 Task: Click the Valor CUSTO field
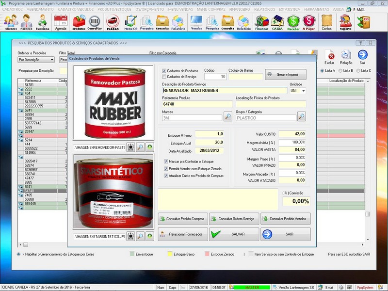click(x=292, y=134)
